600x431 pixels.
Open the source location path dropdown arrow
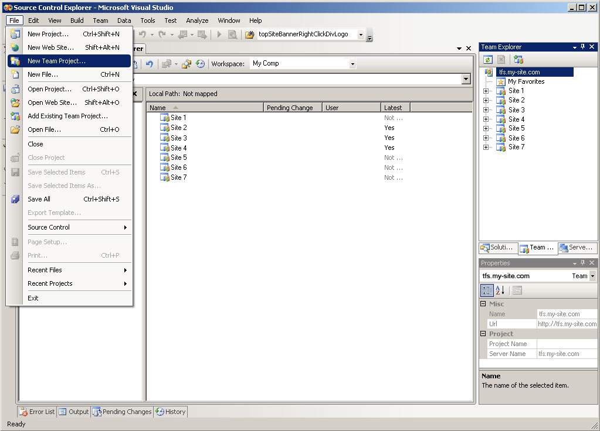tap(466, 79)
